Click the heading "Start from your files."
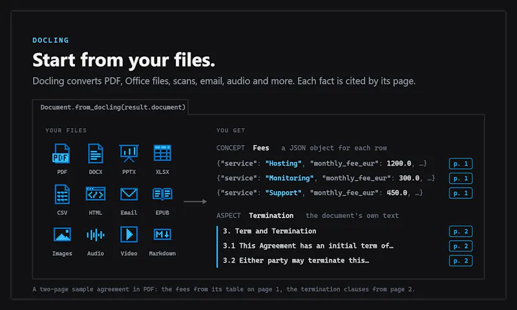This screenshot has height=310, width=517. click(123, 60)
